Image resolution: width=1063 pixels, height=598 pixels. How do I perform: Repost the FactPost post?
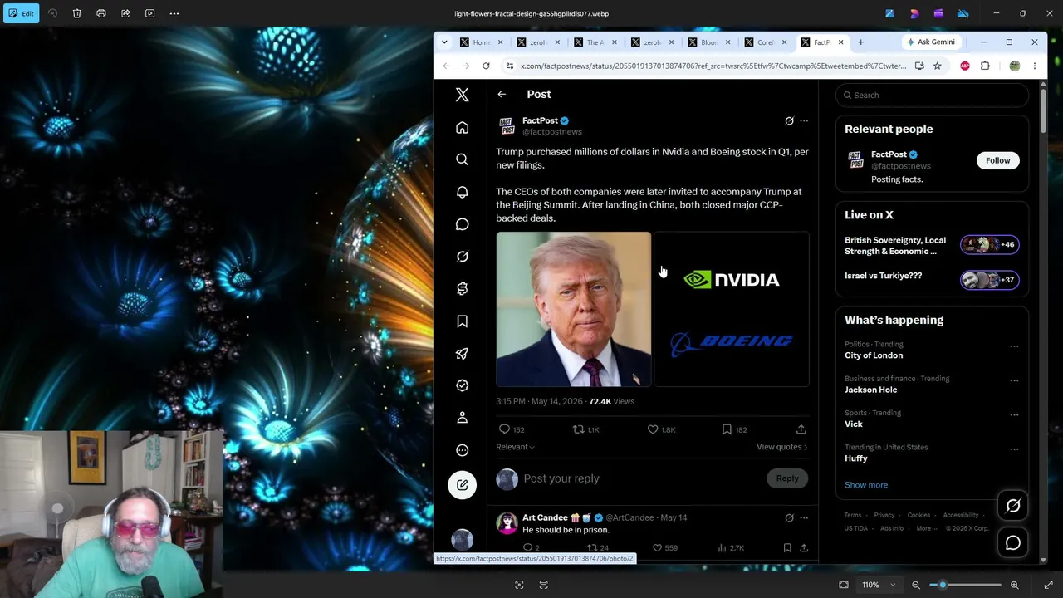[x=579, y=429]
